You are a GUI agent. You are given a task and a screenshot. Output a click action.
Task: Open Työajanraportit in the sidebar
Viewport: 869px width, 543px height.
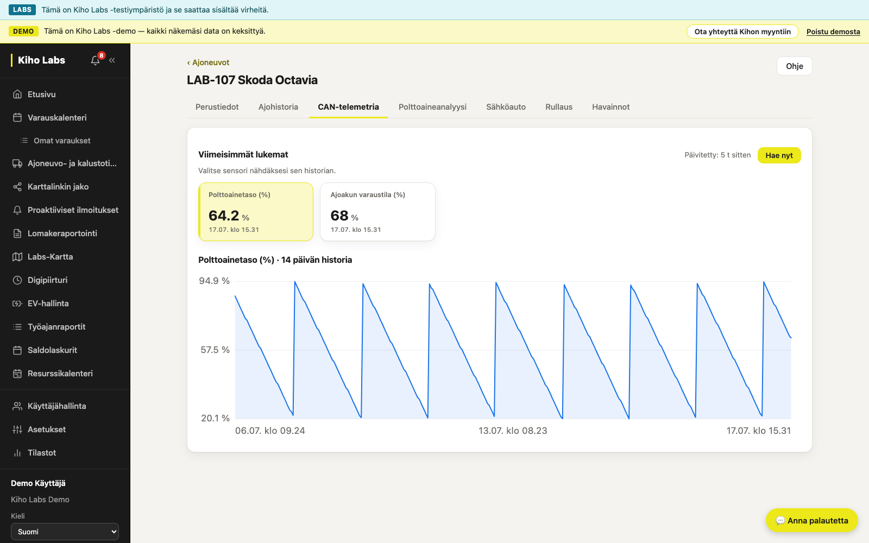point(65,327)
